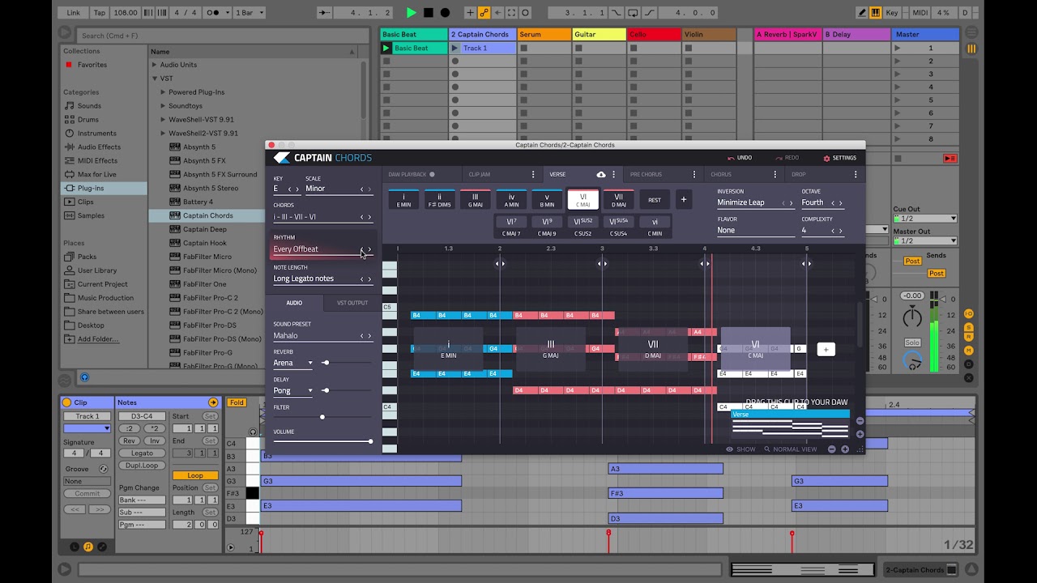
Task: Click the plus after the VI chord block
Action: tap(826, 349)
